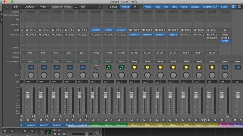Click the stereo format icon on Stereo Out strip

click(225, 30)
